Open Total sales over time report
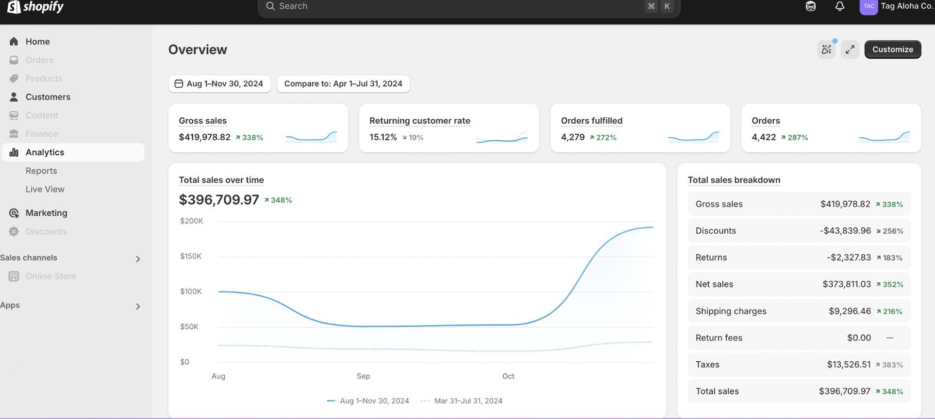The width and height of the screenshot is (935, 419). pyautogui.click(x=221, y=180)
